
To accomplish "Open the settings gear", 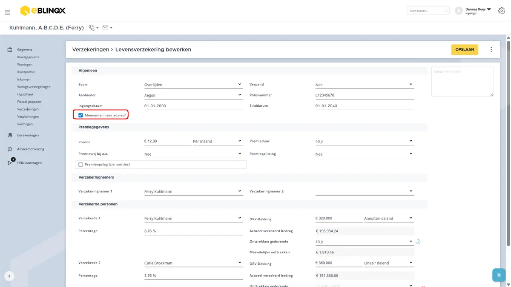I will pos(502,11).
